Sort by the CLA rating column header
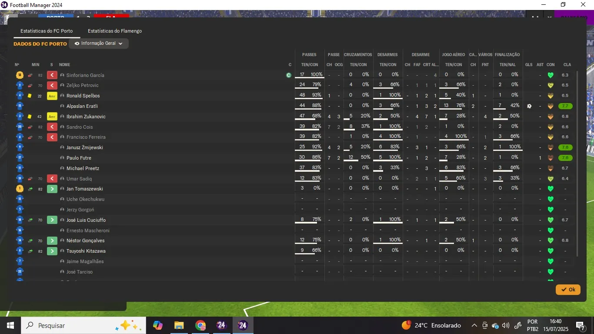 567,65
